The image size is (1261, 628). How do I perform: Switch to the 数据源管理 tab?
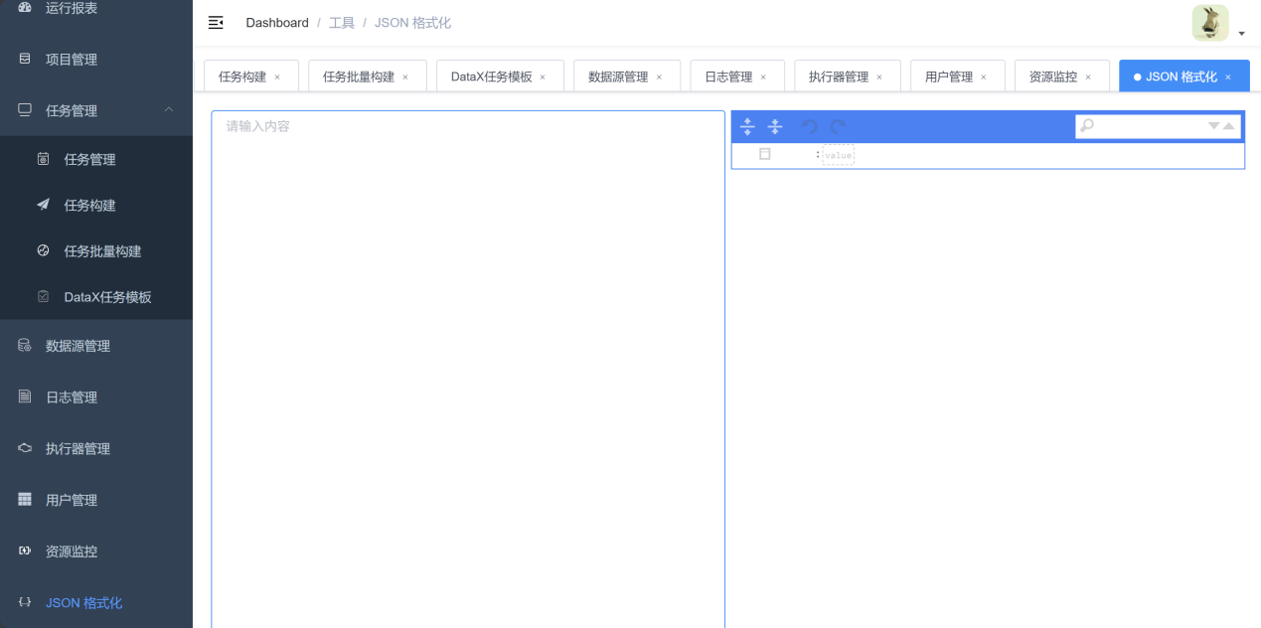coord(617,77)
